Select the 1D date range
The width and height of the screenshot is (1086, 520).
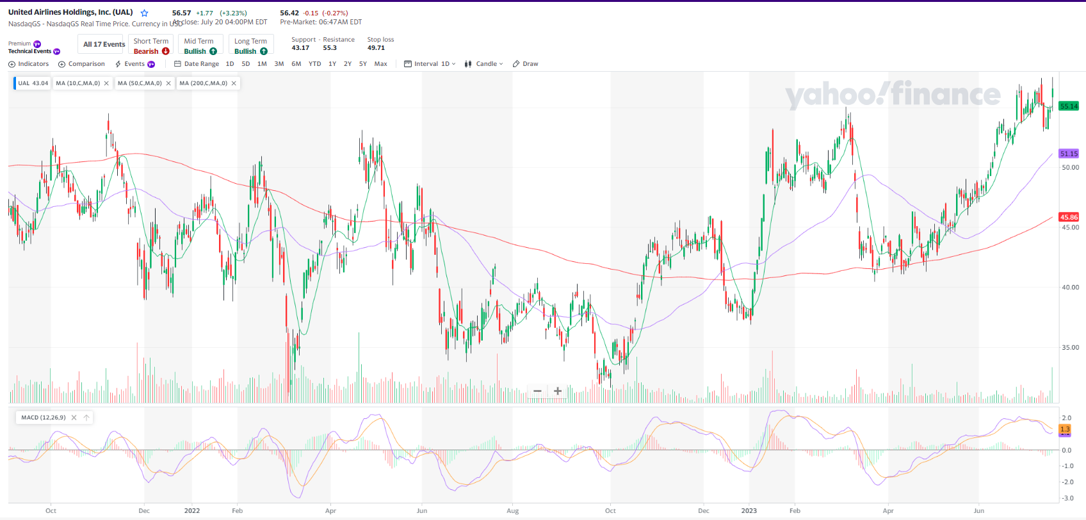pyautogui.click(x=230, y=64)
